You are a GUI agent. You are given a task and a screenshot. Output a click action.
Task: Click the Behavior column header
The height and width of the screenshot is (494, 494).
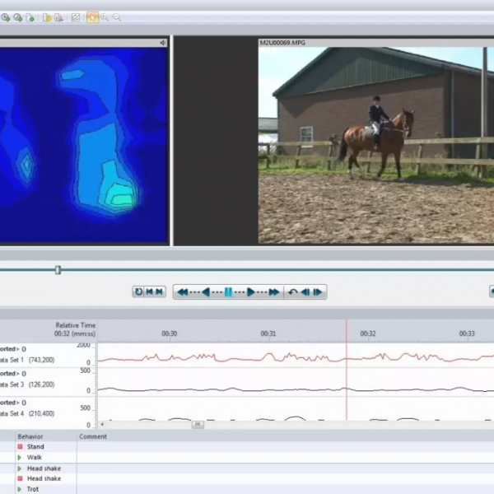(x=30, y=436)
